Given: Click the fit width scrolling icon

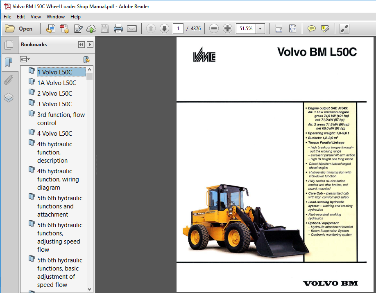Looking at the screenshot, I should [279, 29].
